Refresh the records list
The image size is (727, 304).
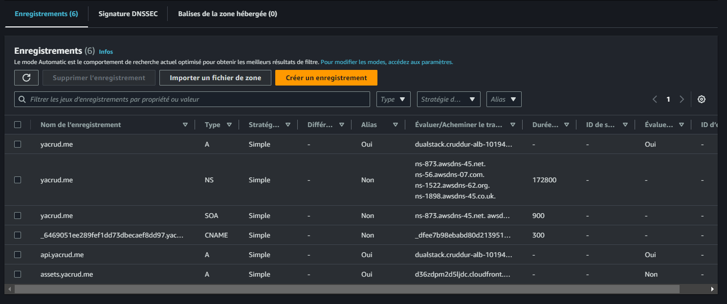pyautogui.click(x=26, y=78)
